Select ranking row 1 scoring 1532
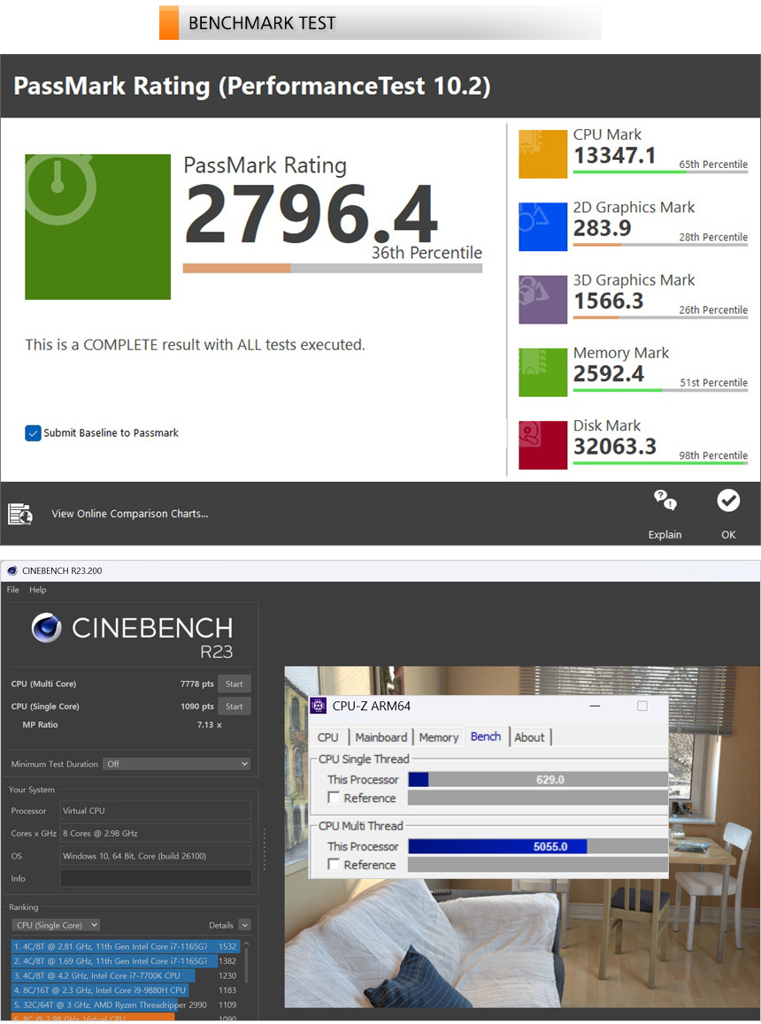Viewport: 761px width, 1024px height. (125, 946)
